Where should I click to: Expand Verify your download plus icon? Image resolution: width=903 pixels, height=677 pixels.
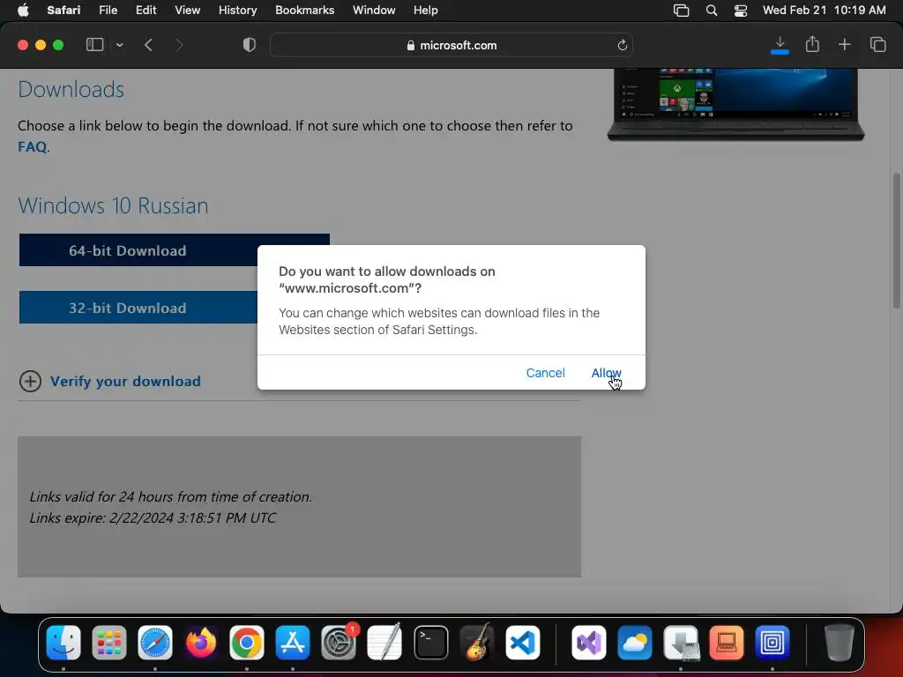[x=30, y=381]
